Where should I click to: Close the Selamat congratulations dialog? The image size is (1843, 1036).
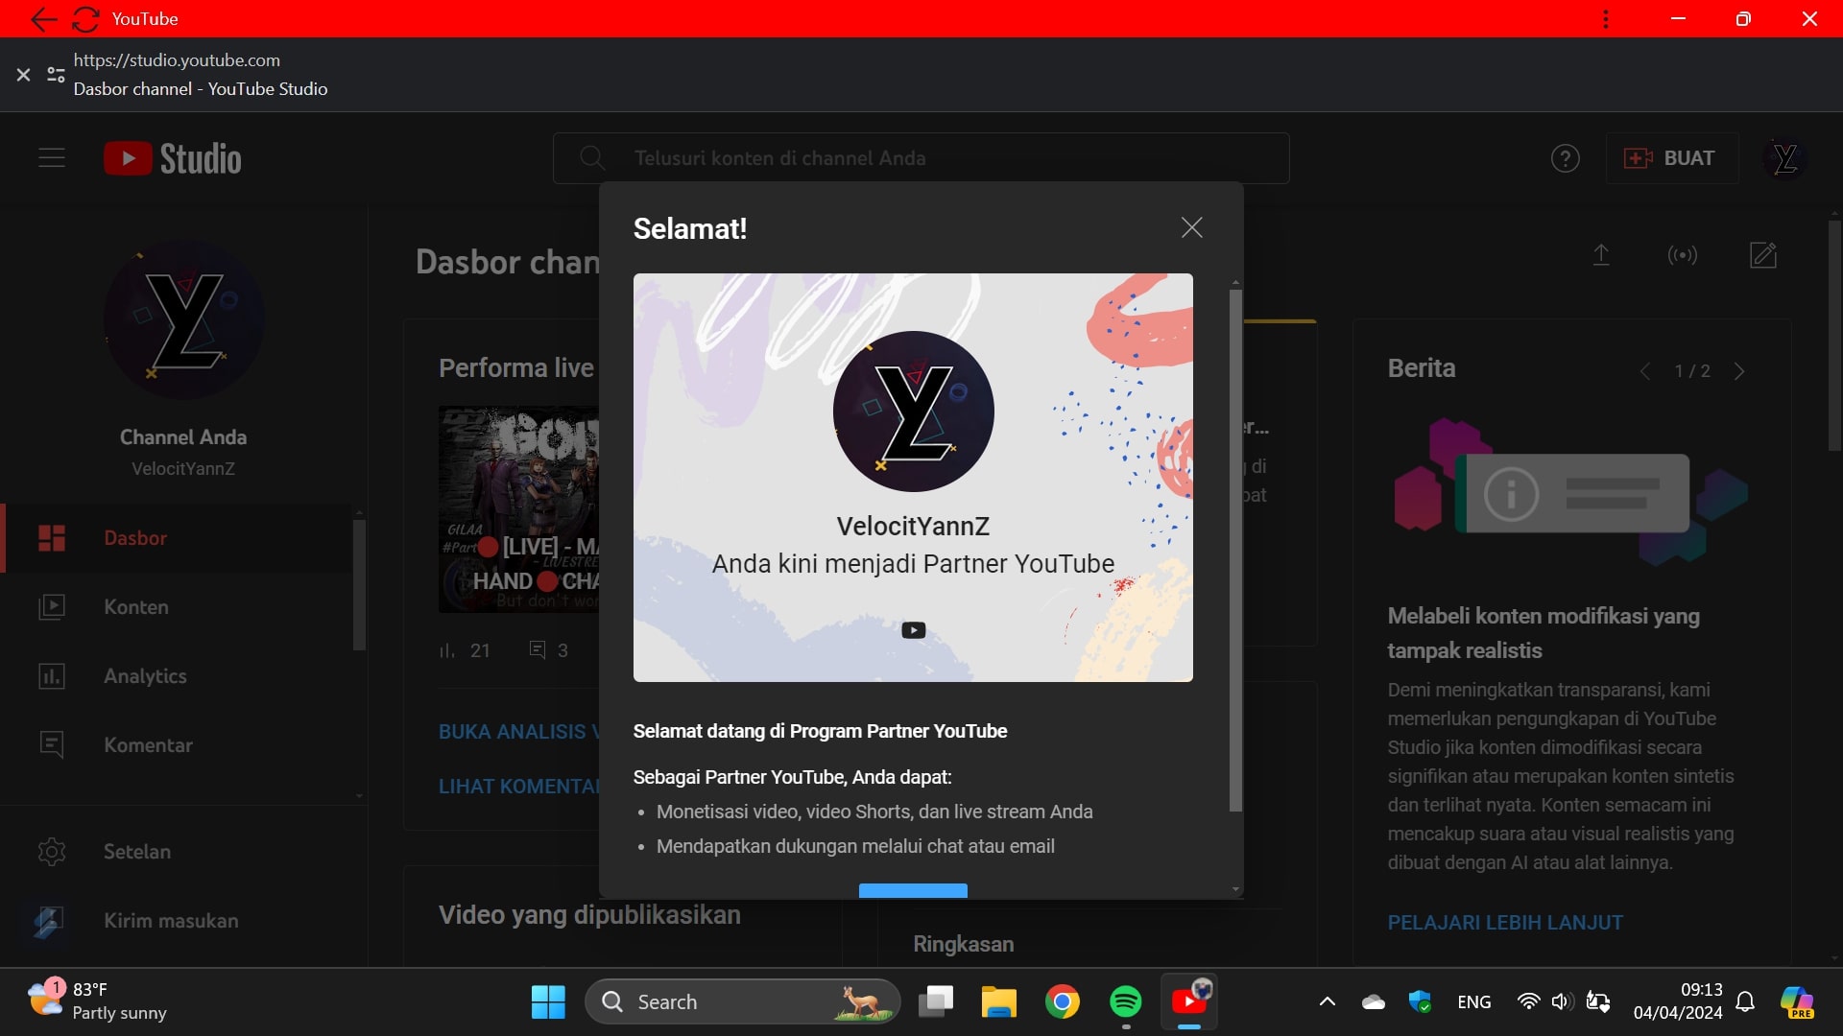pyautogui.click(x=1191, y=227)
